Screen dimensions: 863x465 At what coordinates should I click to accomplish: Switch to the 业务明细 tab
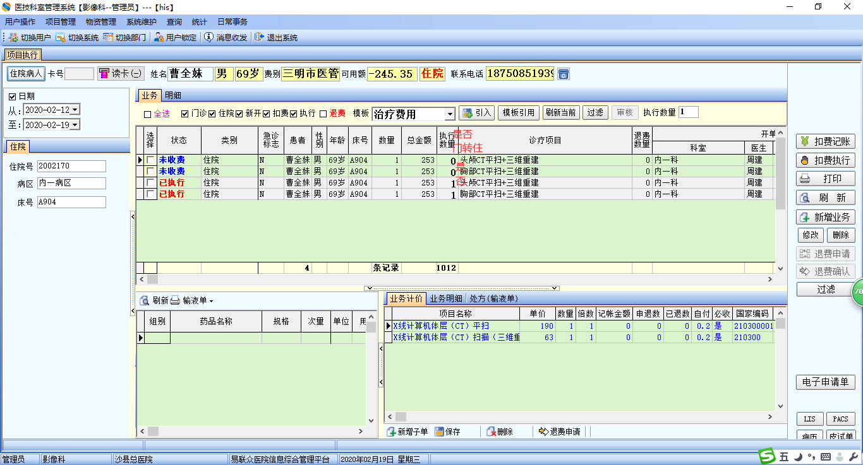[446, 298]
